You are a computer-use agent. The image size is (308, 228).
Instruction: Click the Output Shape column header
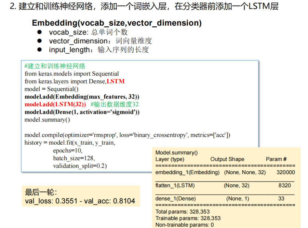pos(227,159)
